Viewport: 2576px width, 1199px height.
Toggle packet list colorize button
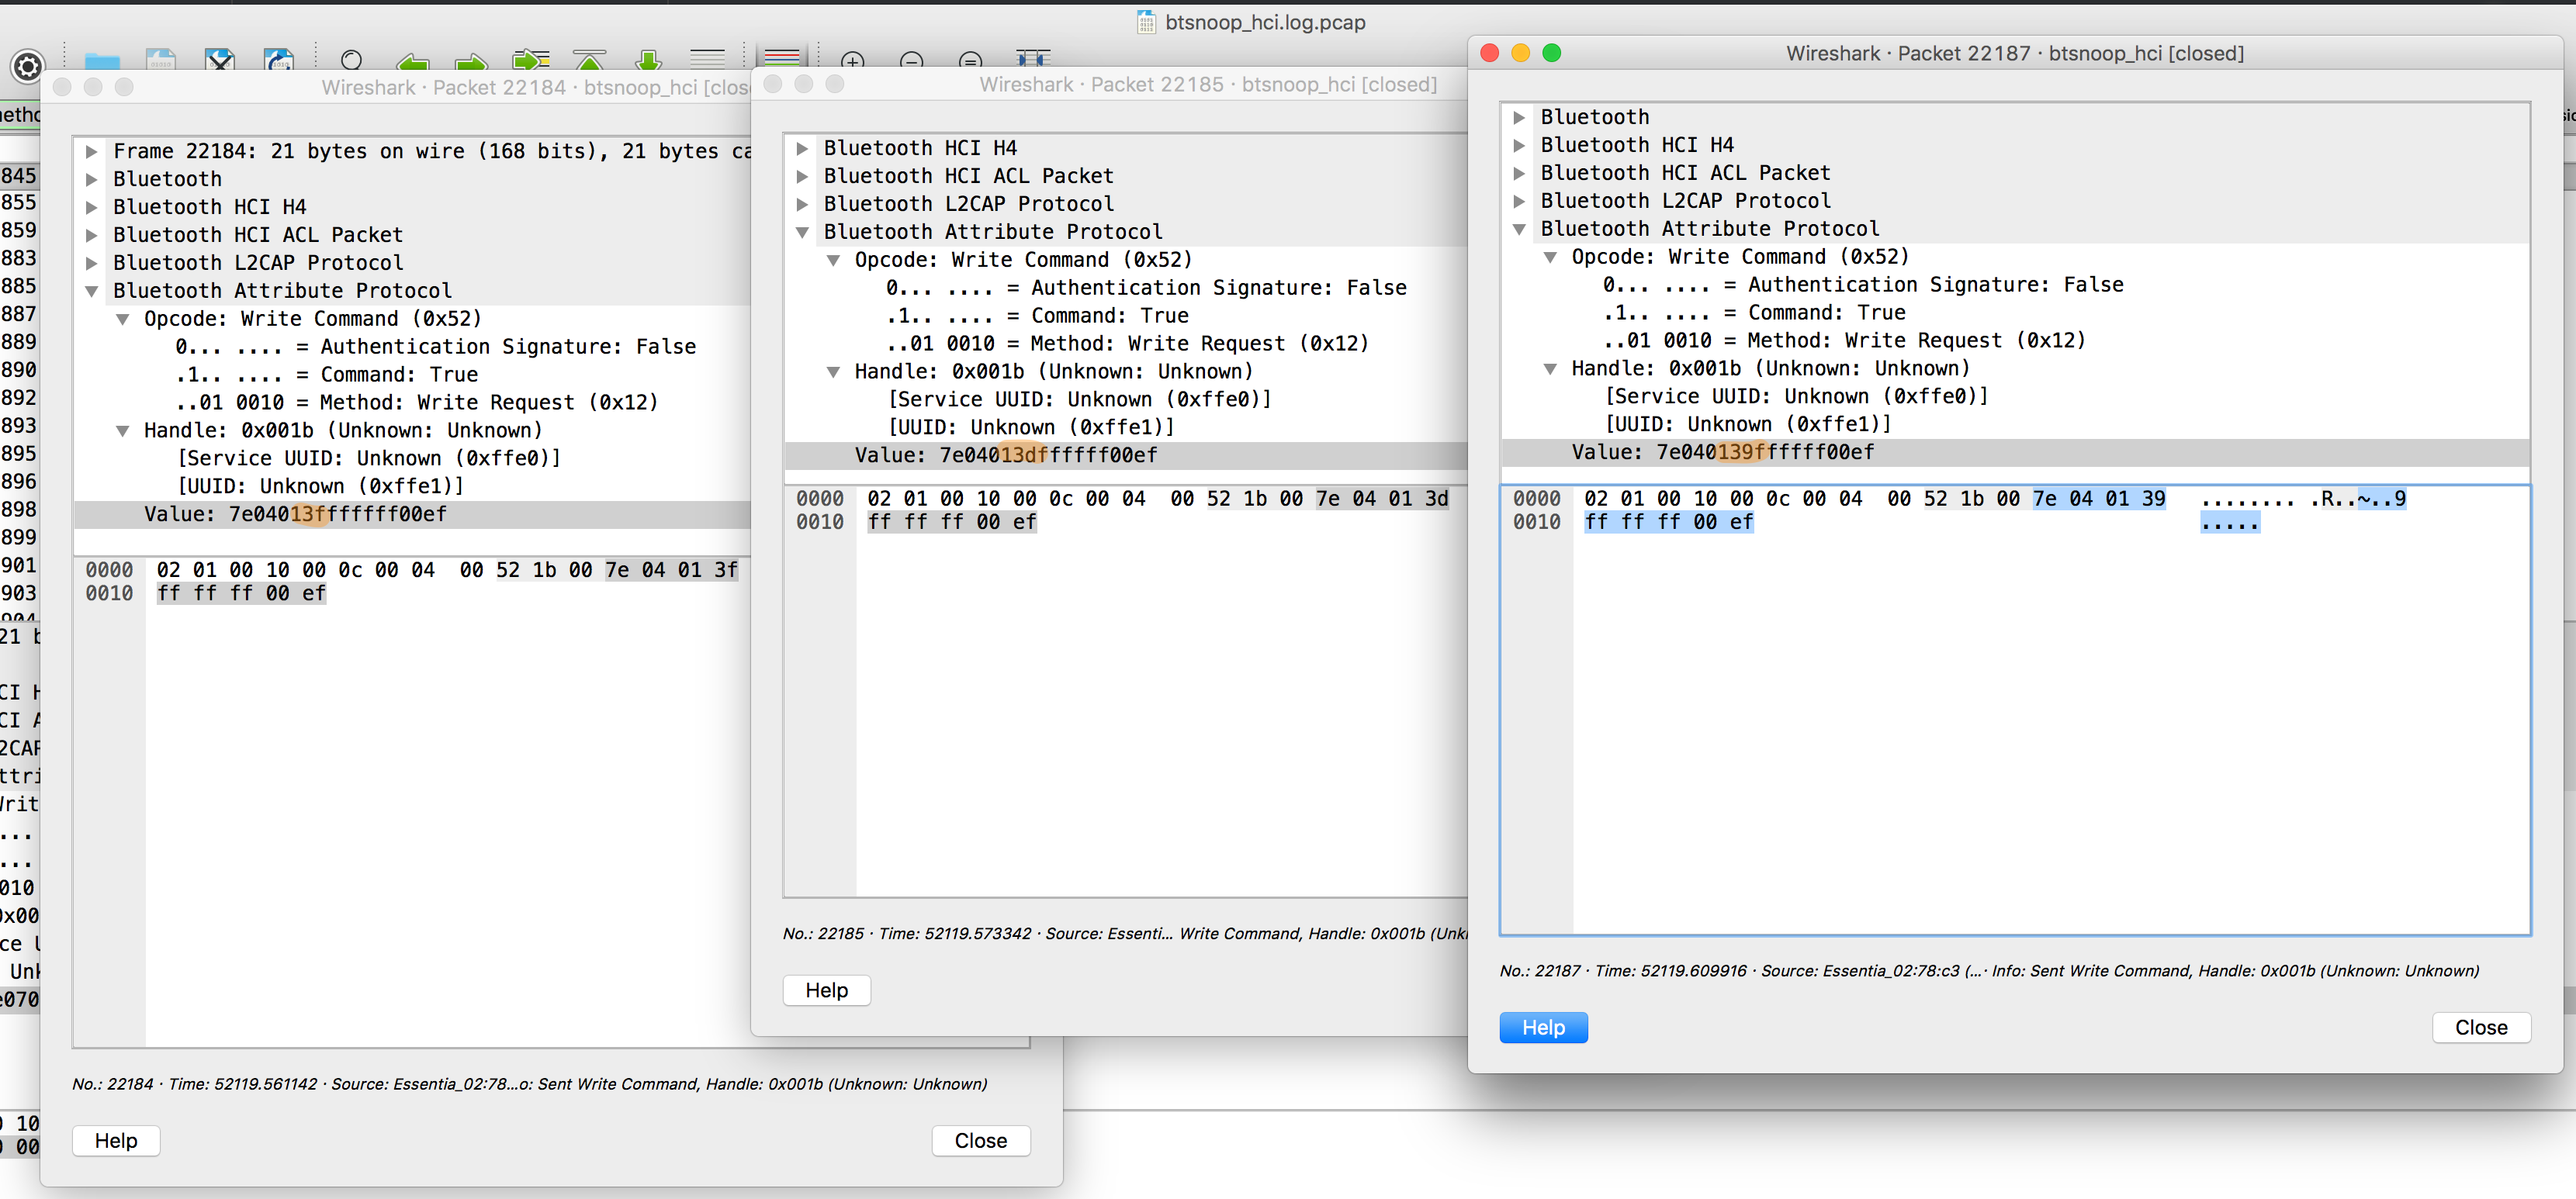coord(781,60)
